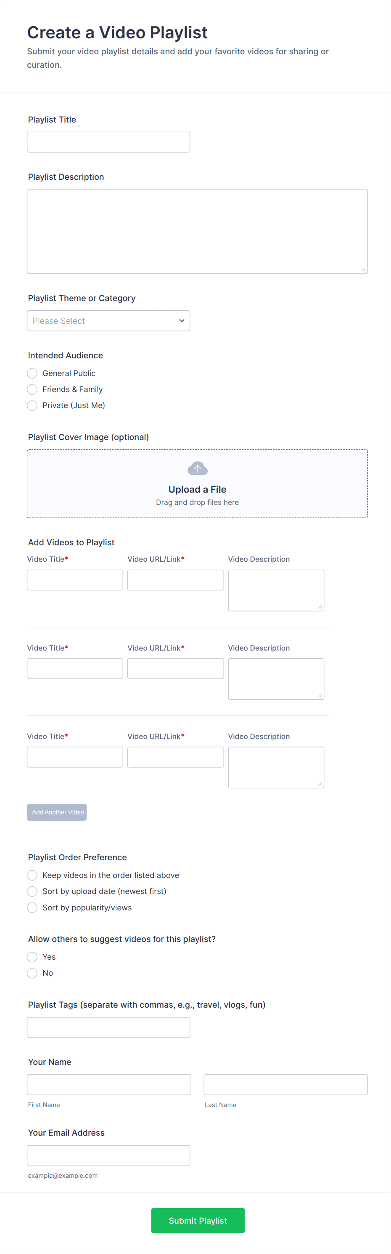Click the Playlist Tags input field

click(108, 1027)
